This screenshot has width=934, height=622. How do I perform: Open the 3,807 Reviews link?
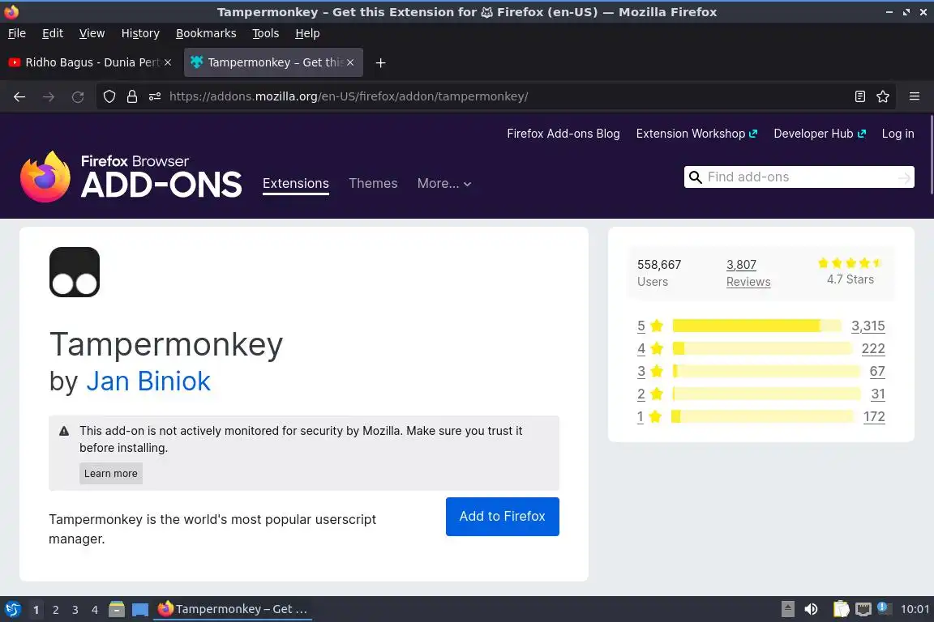748,273
